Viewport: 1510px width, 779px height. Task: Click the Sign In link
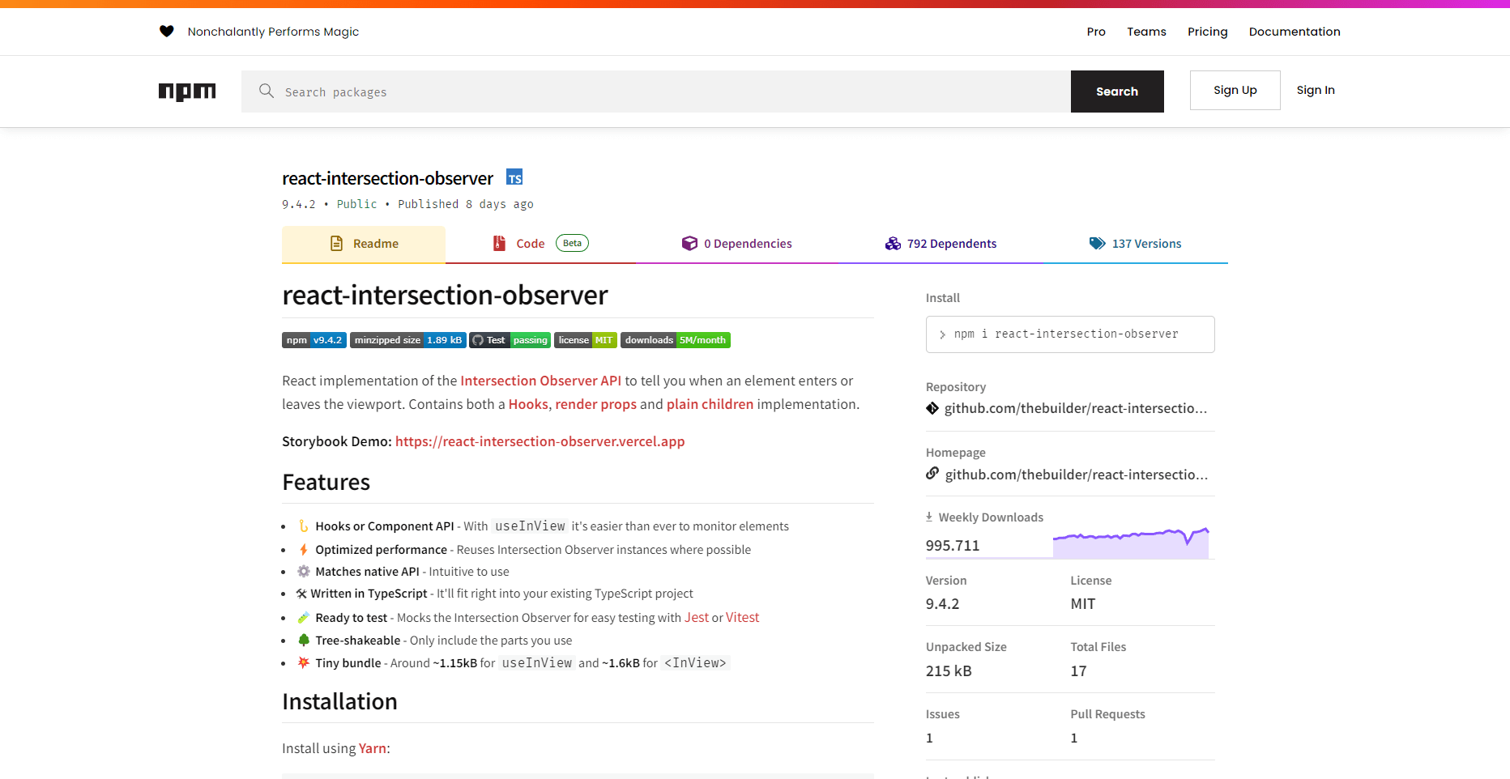[x=1316, y=90]
